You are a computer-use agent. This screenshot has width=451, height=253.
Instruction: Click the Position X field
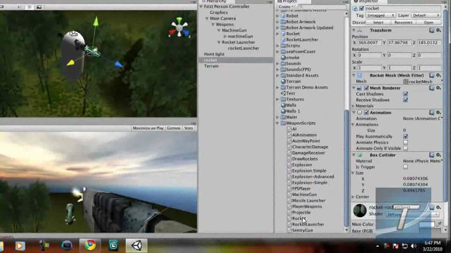click(369, 43)
